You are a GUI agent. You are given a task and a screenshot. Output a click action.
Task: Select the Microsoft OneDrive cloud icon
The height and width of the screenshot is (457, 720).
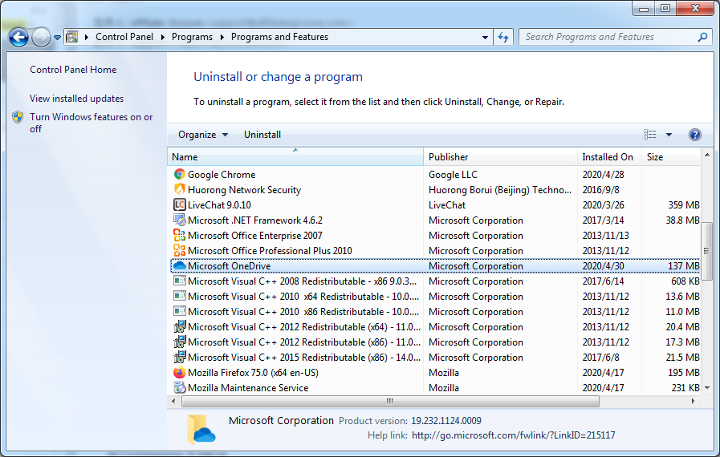(180, 265)
